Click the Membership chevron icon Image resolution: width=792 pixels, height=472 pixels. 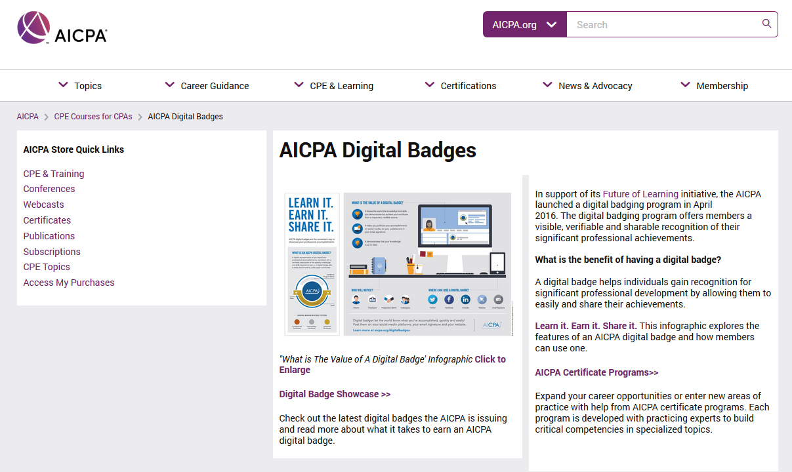click(x=685, y=85)
